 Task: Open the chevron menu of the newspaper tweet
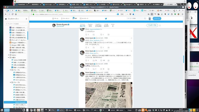click(132, 72)
